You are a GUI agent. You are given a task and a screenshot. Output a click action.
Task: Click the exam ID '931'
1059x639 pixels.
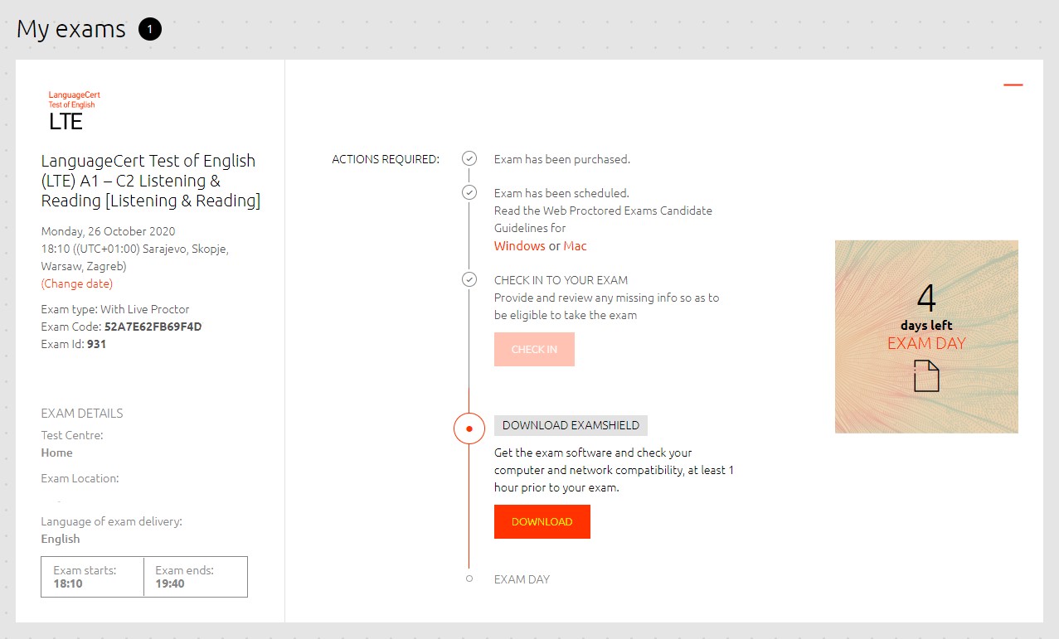point(96,344)
